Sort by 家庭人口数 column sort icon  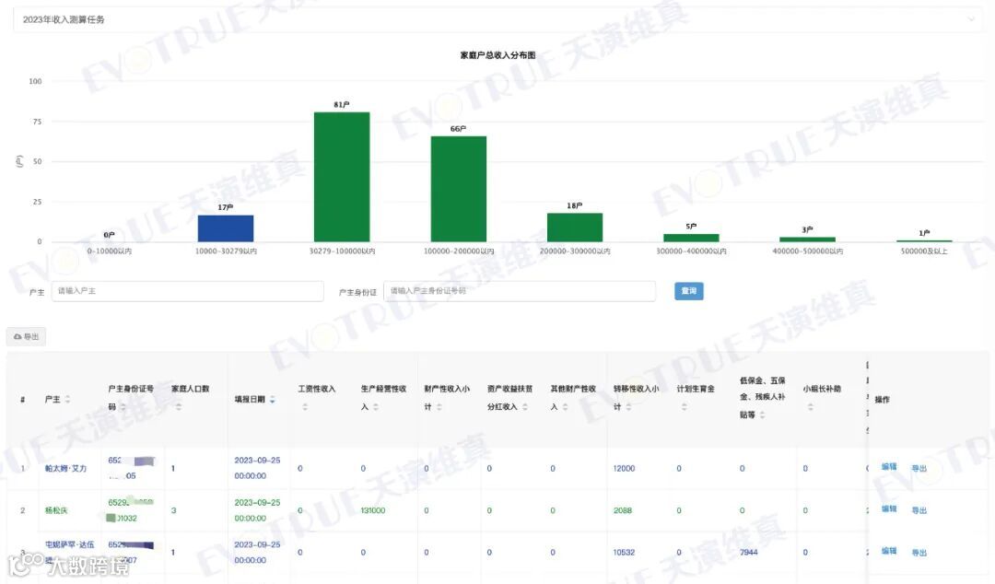179,407
